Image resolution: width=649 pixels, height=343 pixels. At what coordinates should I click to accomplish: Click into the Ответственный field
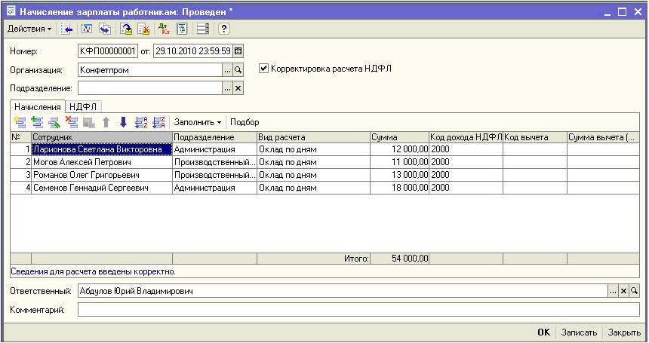(343, 291)
